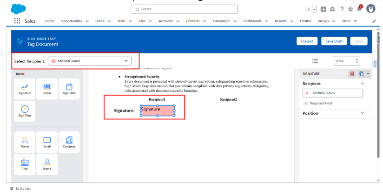
Task: Click the Micheal James recipient field in panel
Action: (333, 93)
